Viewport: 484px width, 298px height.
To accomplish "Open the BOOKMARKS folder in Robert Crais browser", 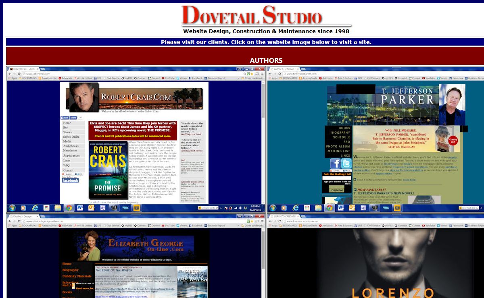I will click(28, 78).
